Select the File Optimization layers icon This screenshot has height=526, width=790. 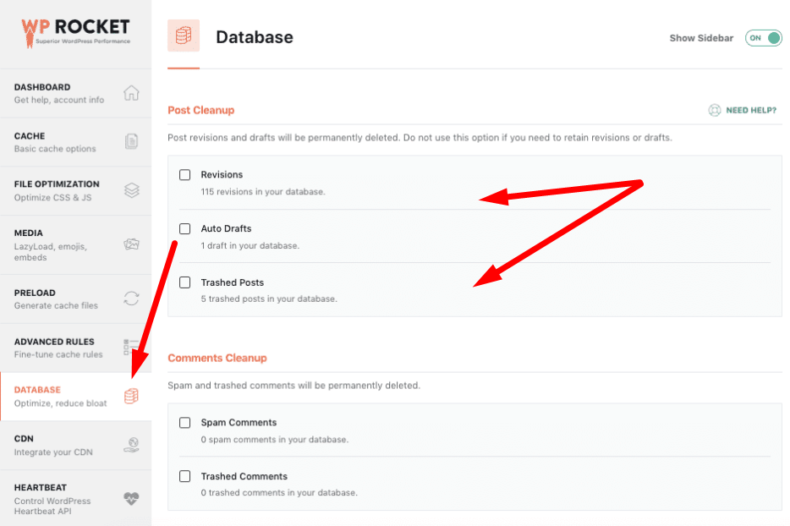tap(131, 190)
